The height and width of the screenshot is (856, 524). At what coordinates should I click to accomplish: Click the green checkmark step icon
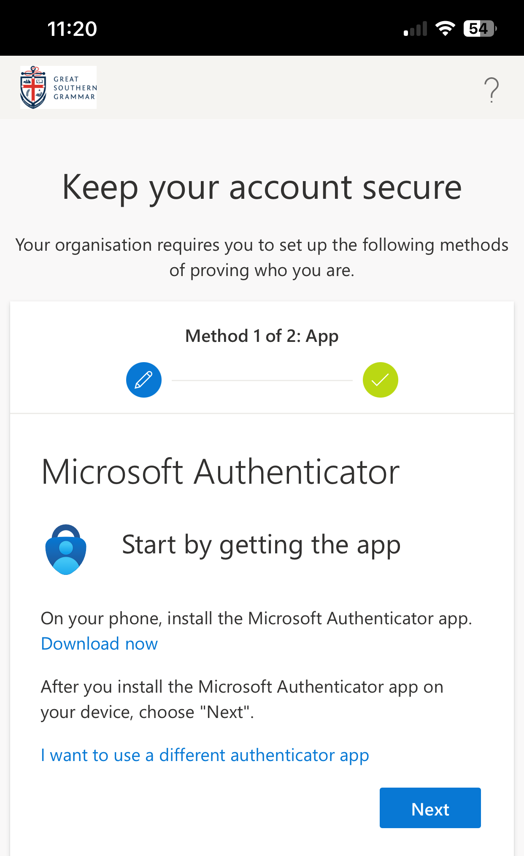(380, 379)
